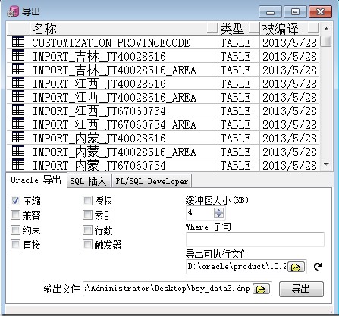Select the IMPORT_吉林_JT40028516_AREA table name
This screenshot has height=316, width=339.
coord(115,70)
